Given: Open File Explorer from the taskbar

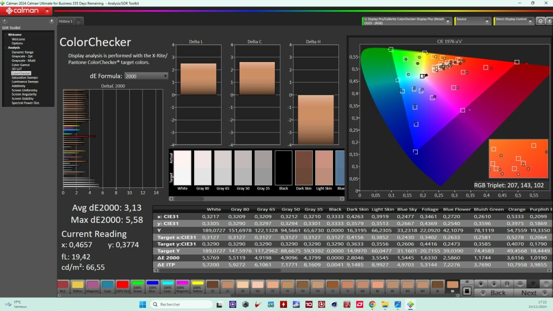Looking at the screenshot, I should [x=385, y=305].
